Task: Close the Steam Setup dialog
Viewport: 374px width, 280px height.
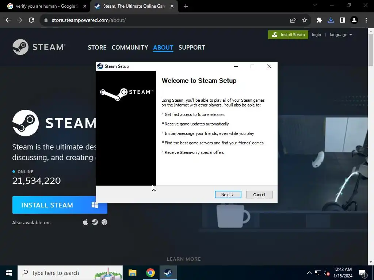Action: (269, 66)
